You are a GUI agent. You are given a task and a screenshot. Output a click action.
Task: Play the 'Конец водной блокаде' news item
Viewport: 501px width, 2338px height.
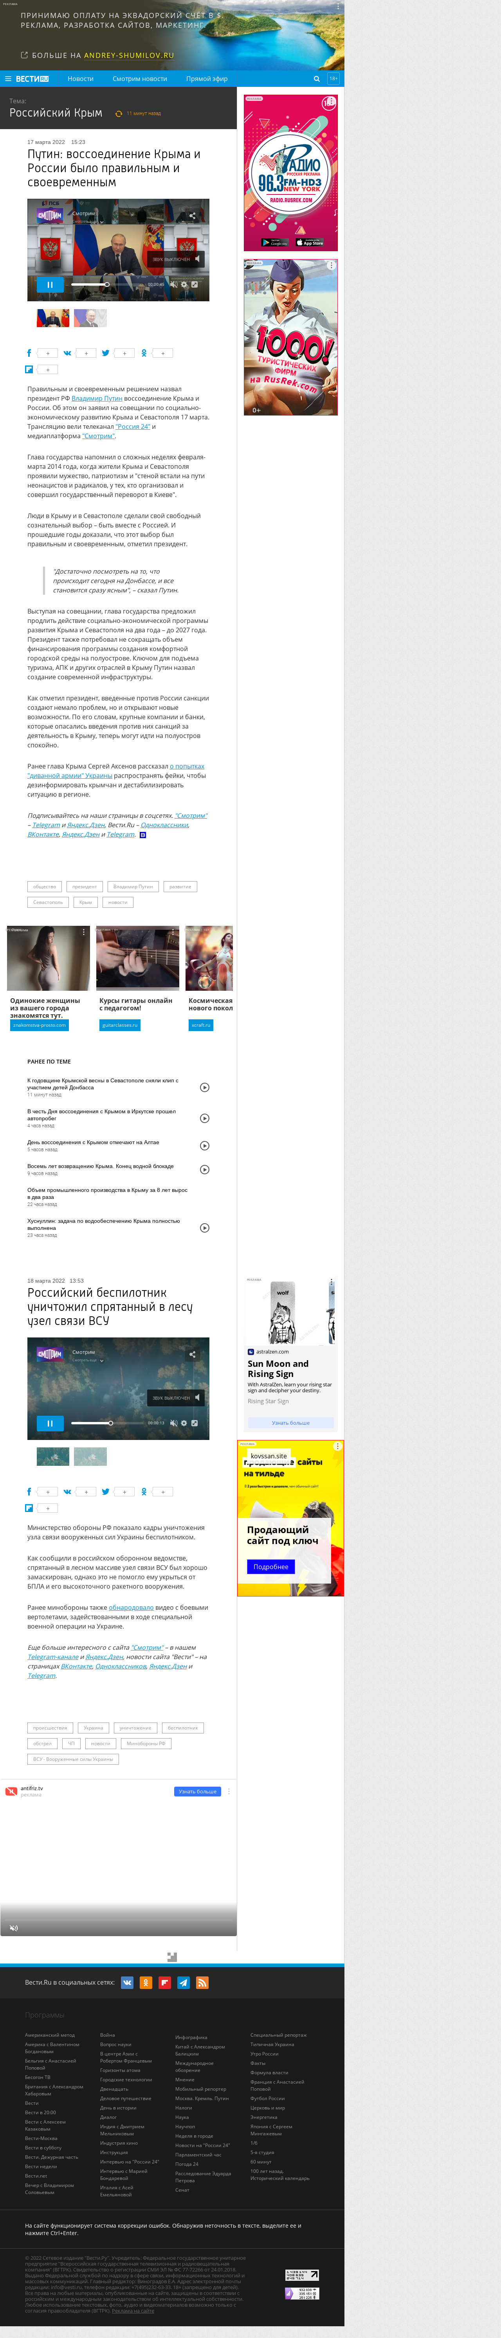tap(204, 1170)
